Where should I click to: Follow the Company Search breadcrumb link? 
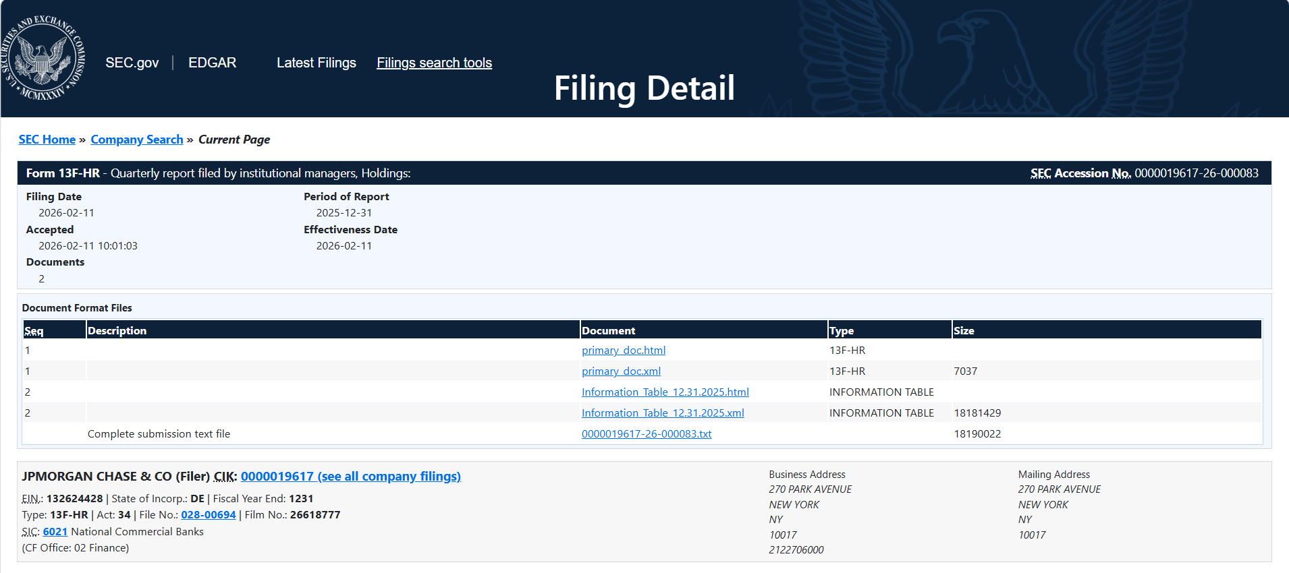(137, 140)
